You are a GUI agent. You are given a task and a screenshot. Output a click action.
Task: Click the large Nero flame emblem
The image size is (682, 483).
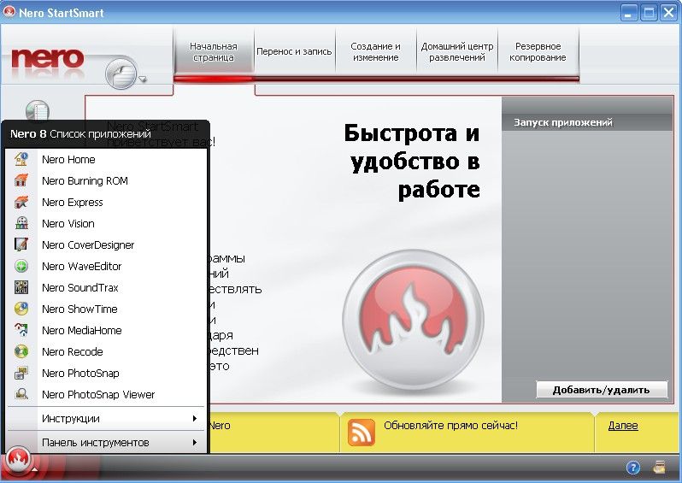(x=413, y=320)
